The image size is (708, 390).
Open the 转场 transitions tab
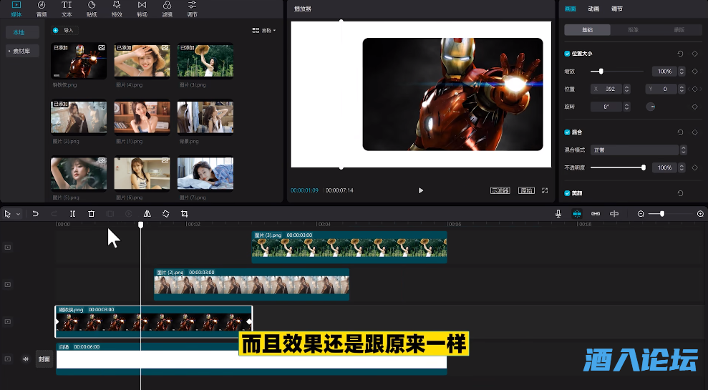tap(142, 9)
